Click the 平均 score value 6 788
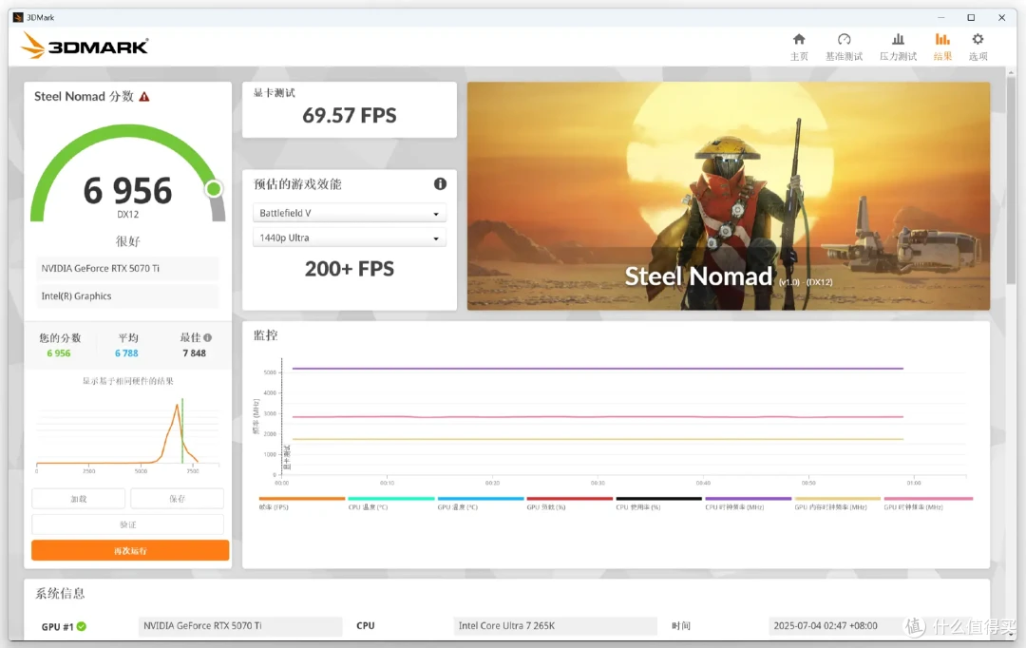Viewport: 1026px width, 648px height. point(127,353)
